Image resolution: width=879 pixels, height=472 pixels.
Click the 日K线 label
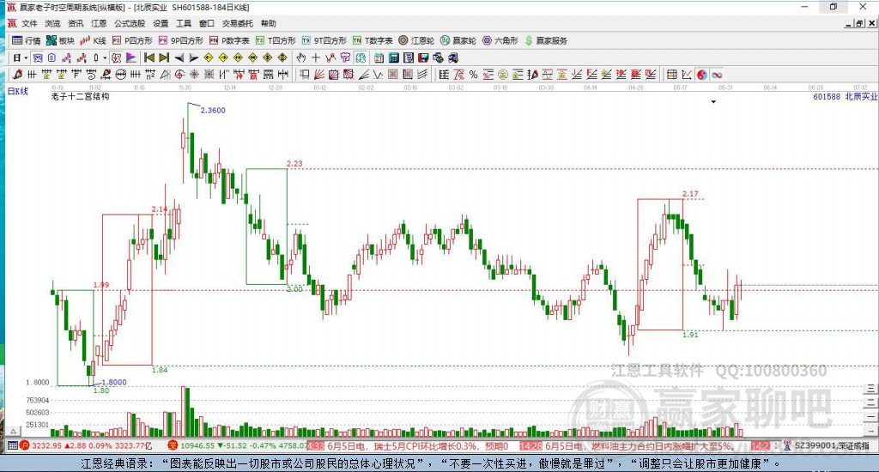click(17, 91)
